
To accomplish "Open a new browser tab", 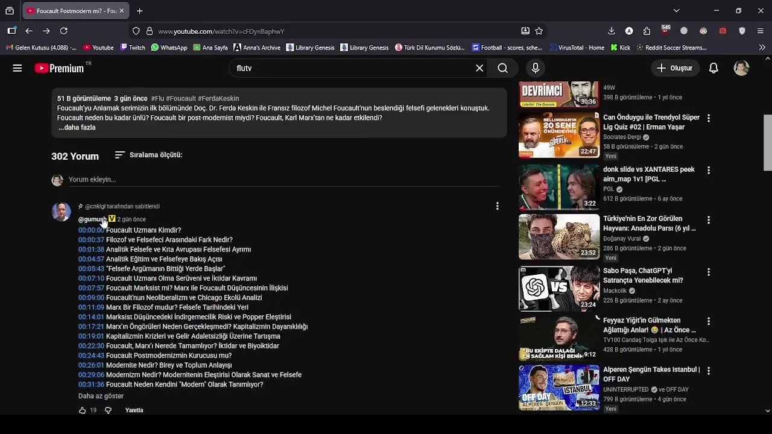I will coord(140,11).
